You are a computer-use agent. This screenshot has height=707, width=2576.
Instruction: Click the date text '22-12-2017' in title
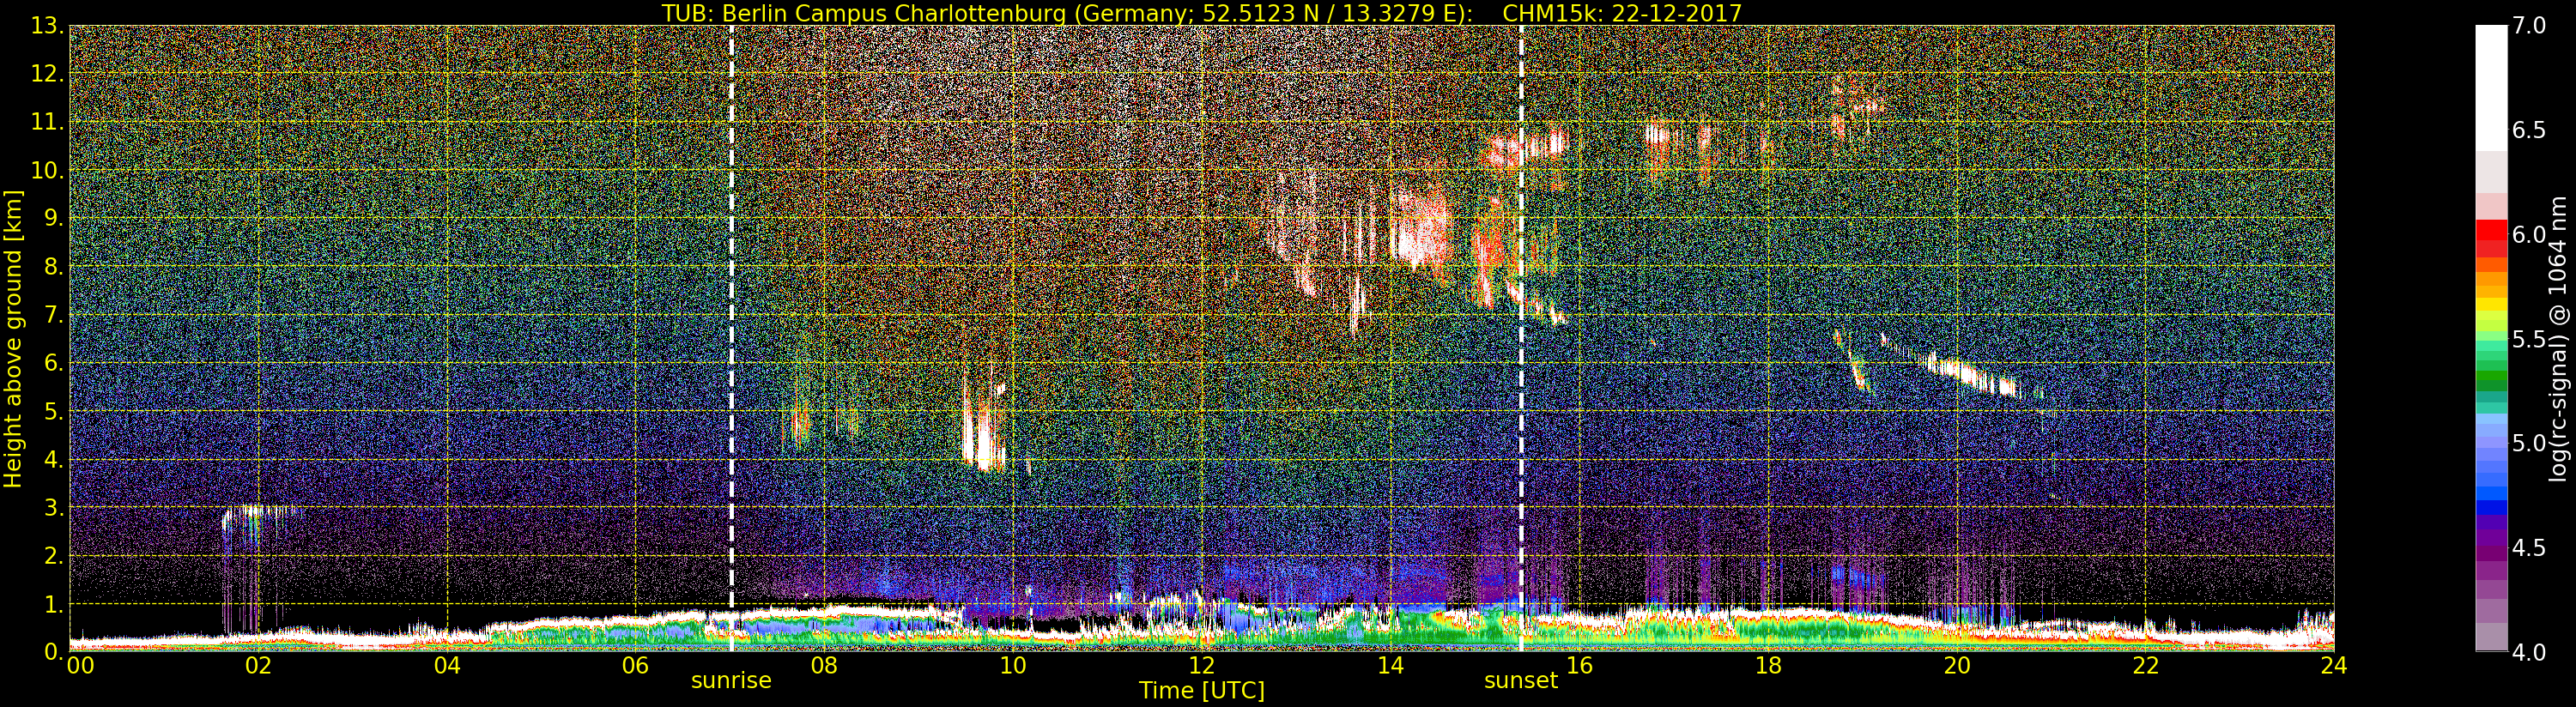(x=1677, y=13)
